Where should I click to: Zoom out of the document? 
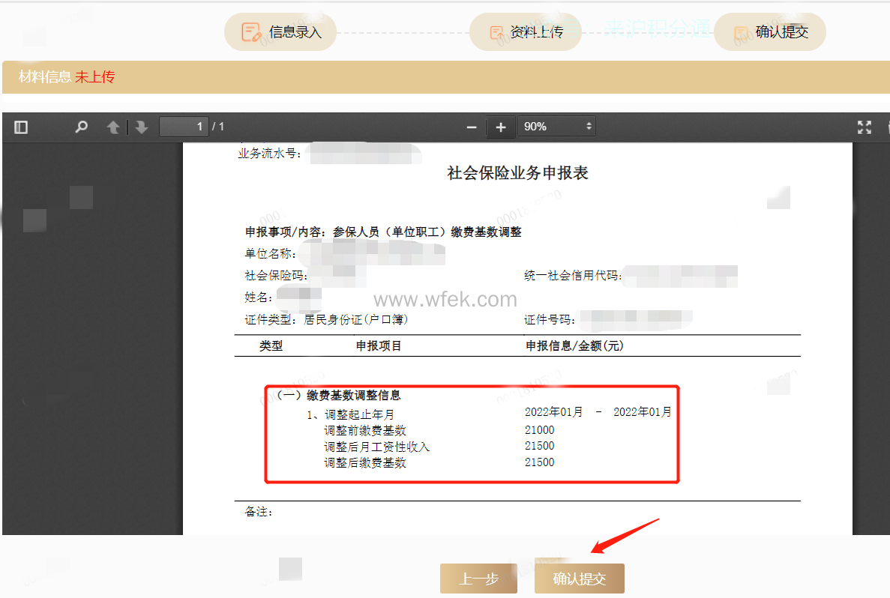point(471,127)
